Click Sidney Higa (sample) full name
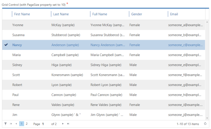Image resolution: width=211 pixels, height=129 pixels. pos(106,65)
